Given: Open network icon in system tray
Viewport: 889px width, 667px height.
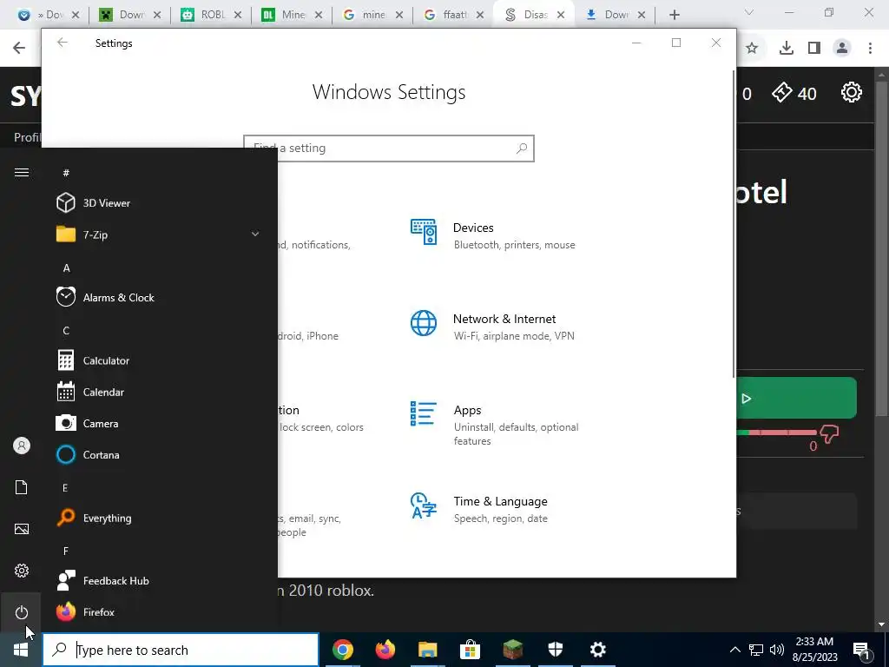Looking at the screenshot, I should pyautogui.click(x=756, y=650).
